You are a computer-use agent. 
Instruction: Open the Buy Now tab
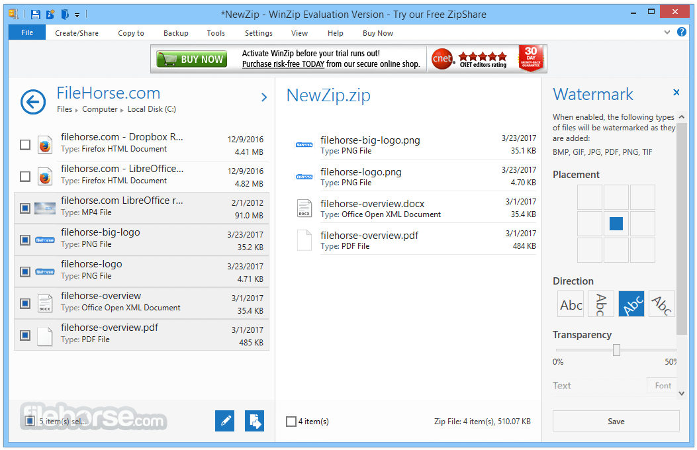(378, 33)
